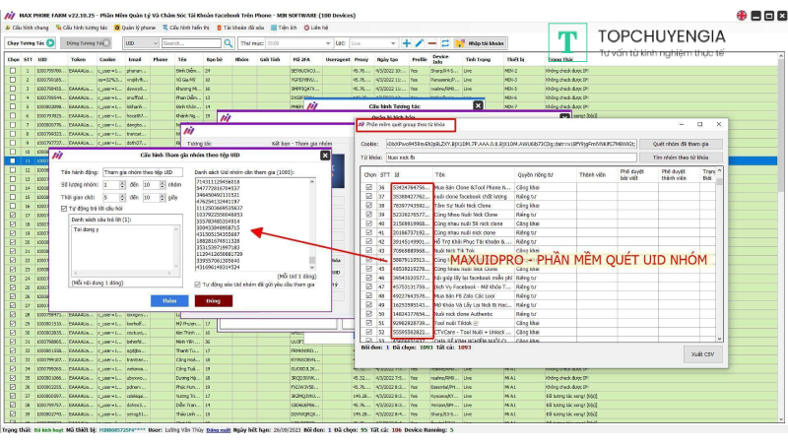Click the Xuất CSV export button

[703, 352]
